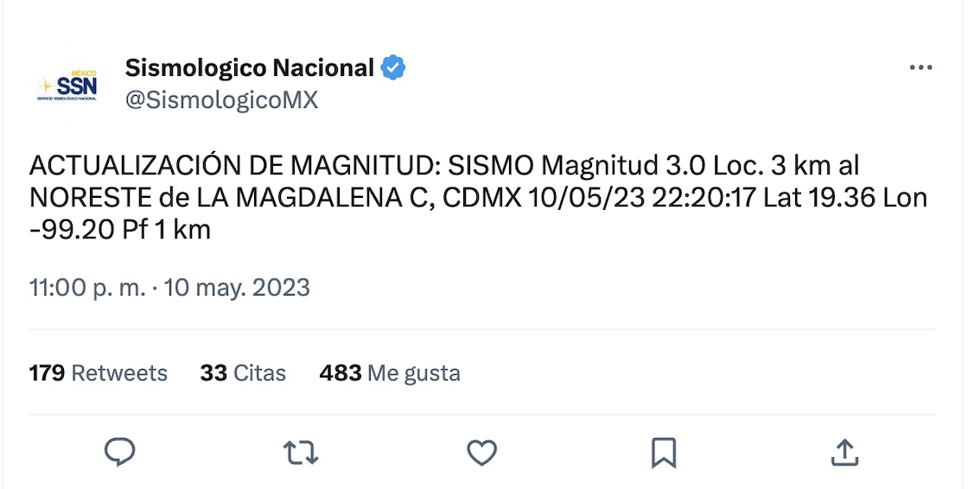Click the blue verified badge
Screen dimensions: 968x489
coord(394,67)
